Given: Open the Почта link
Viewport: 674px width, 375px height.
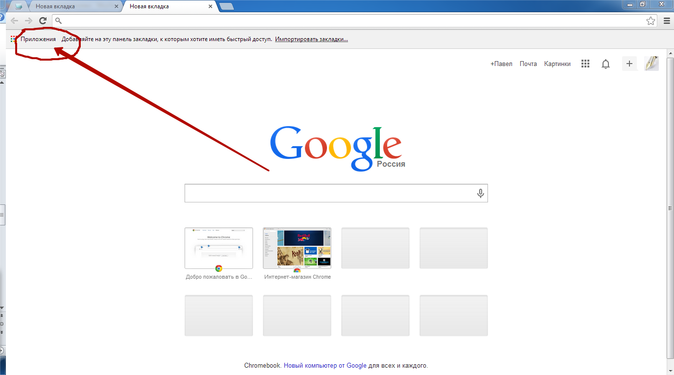Looking at the screenshot, I should tap(528, 64).
